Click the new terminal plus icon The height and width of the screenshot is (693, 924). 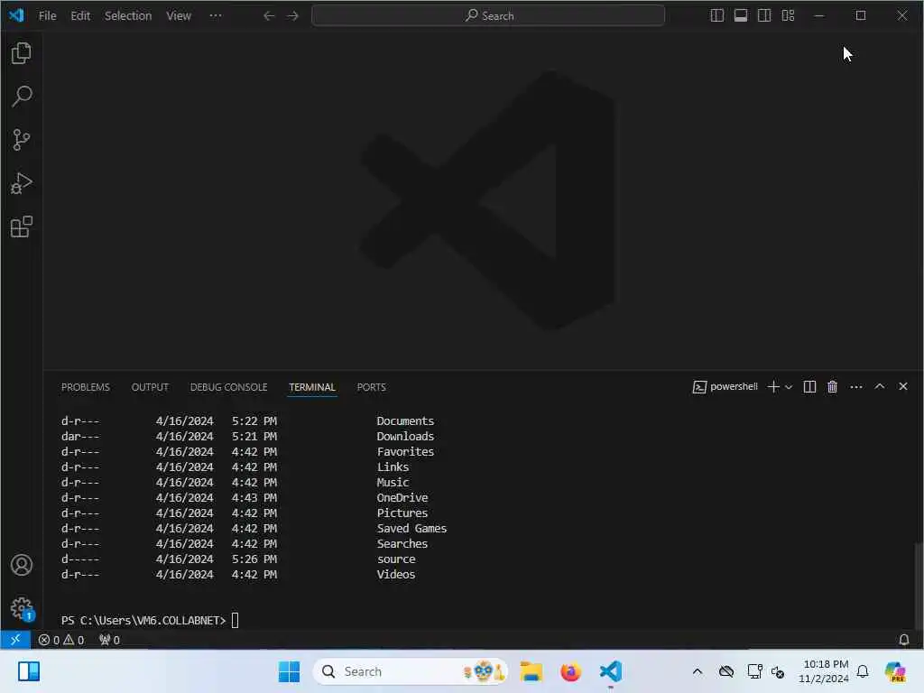pos(773,386)
